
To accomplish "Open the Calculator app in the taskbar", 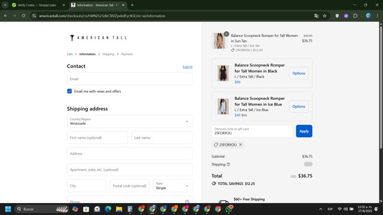I will tap(130, 209).
